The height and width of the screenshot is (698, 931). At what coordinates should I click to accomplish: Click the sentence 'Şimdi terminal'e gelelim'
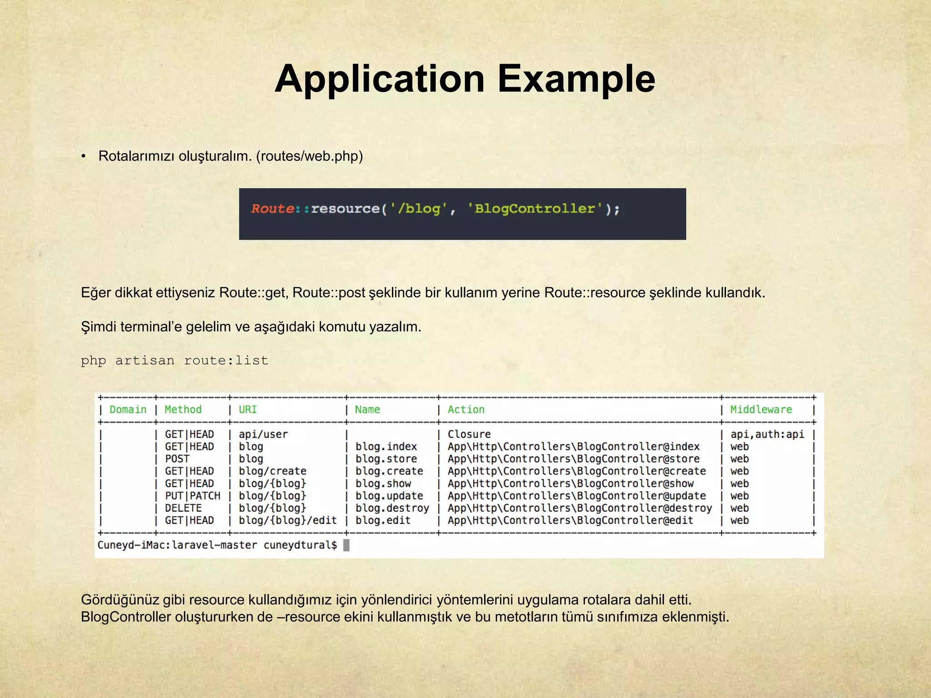tap(251, 327)
